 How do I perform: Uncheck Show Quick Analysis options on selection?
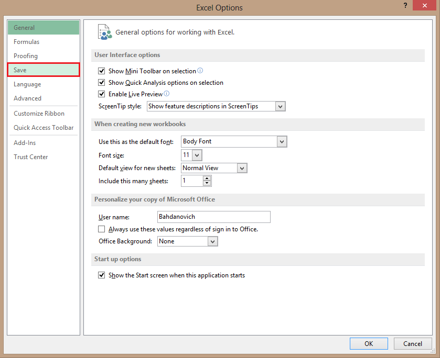click(x=102, y=82)
